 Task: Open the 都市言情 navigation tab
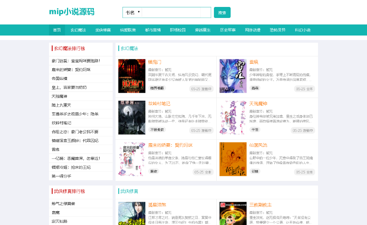153,30
